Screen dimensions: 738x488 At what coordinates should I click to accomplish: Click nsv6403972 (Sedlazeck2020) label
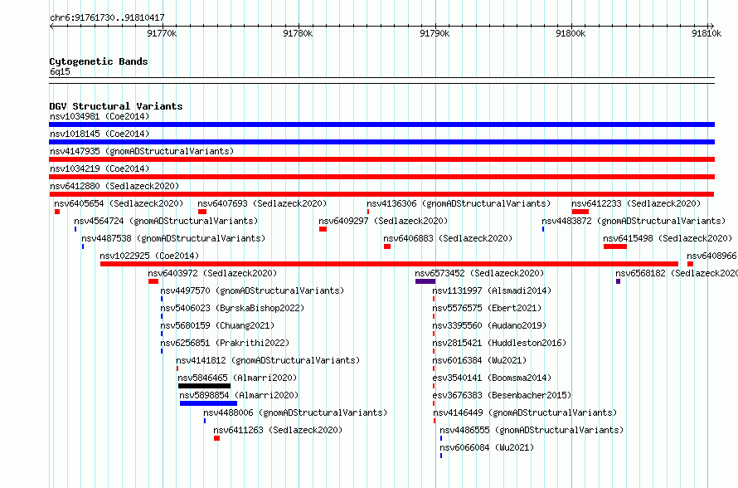coord(212,273)
